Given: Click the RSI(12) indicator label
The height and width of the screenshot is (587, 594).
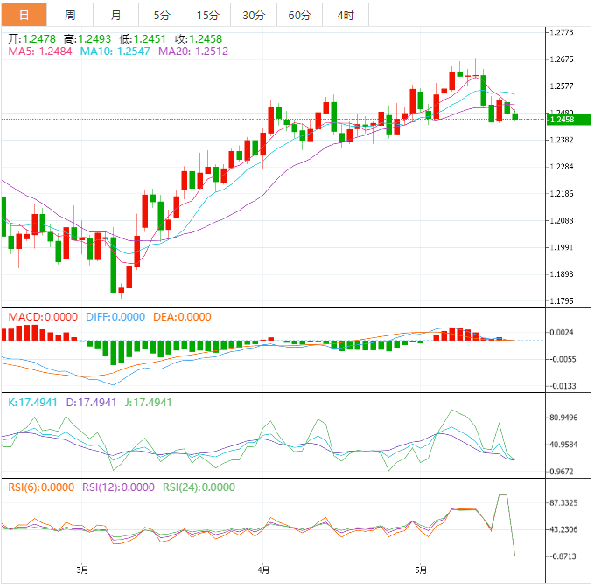Looking at the screenshot, I should (118, 487).
